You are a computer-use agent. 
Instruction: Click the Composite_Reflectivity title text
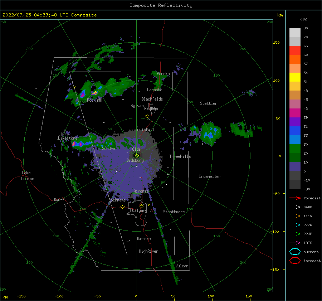click(x=161, y=5)
